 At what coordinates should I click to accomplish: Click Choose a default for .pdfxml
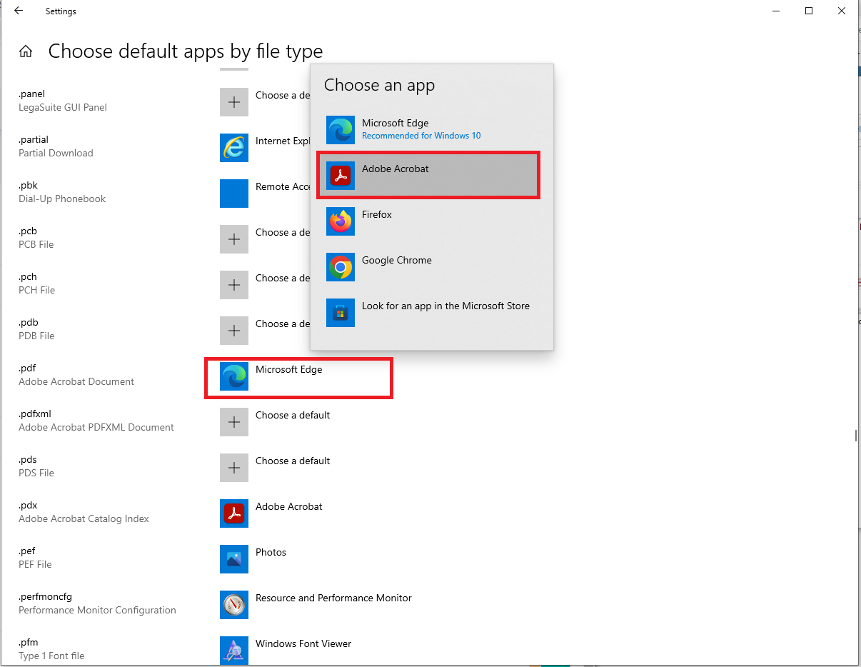(x=293, y=415)
